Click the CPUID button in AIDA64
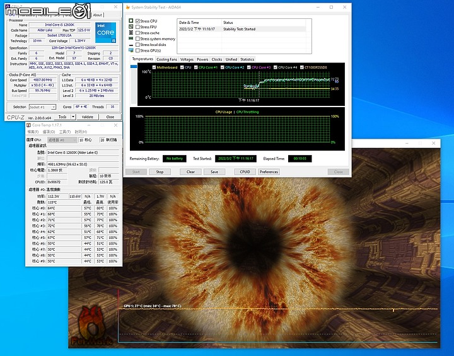 245,172
